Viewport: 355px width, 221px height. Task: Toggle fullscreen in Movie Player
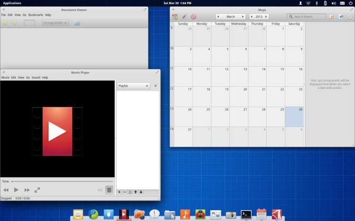point(37,190)
